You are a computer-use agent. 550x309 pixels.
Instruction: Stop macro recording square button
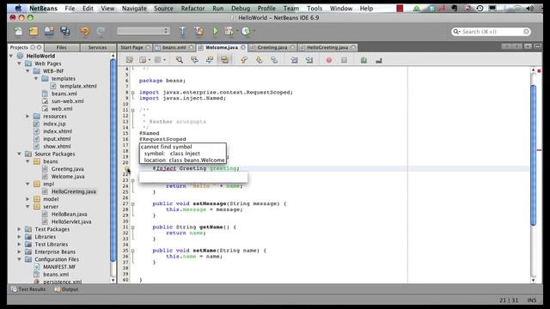[344, 60]
